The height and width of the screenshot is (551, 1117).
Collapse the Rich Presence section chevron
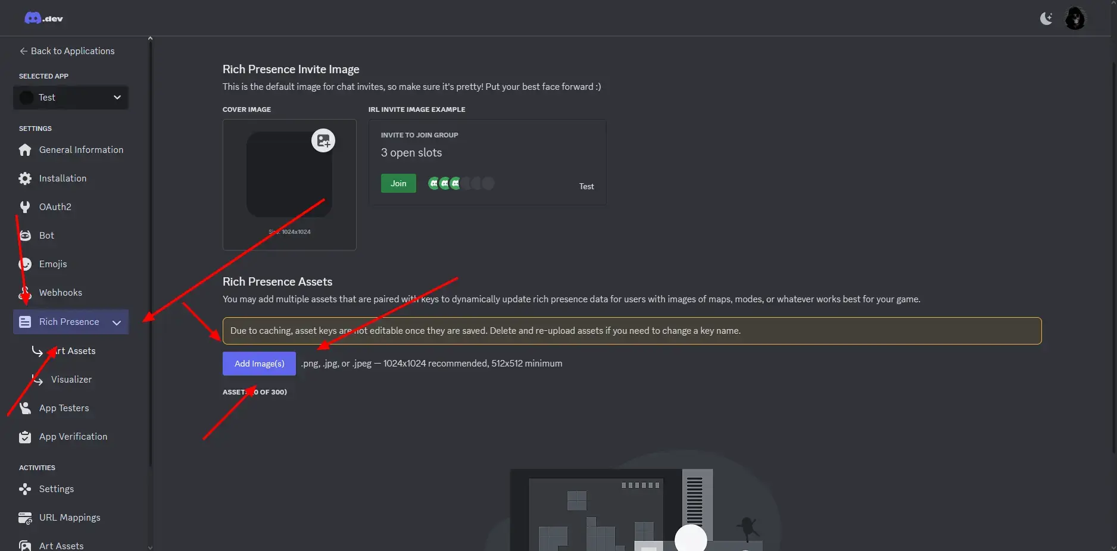117,323
